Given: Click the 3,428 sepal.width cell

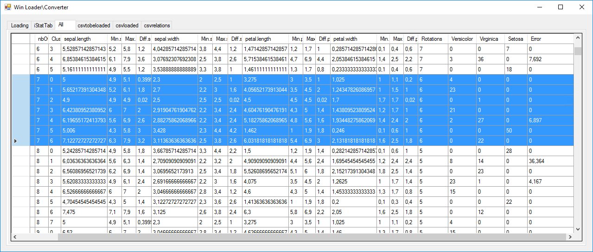Looking at the screenshot, I should 175,131.
